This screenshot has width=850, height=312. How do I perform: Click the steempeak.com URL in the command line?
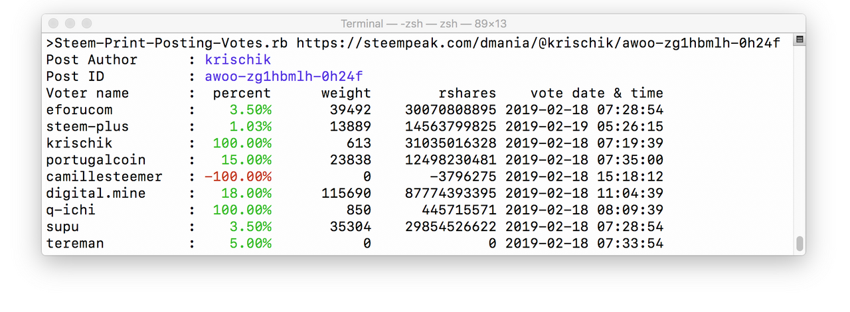(538, 43)
